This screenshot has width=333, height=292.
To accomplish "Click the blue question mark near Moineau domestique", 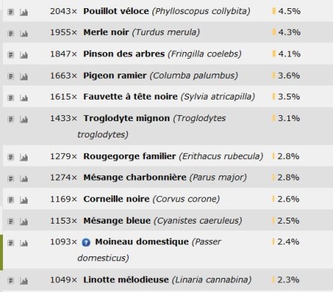I will 86,242.
